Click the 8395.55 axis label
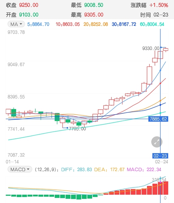Viewport: 174px width, 203px height. [x=16, y=97]
